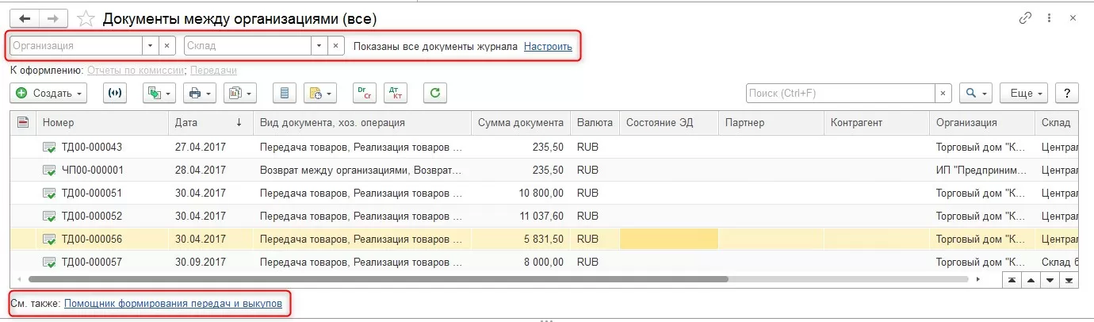Open Помощник формирования передач и выкупов link
Screen dimensions: 1094x322
(x=173, y=303)
